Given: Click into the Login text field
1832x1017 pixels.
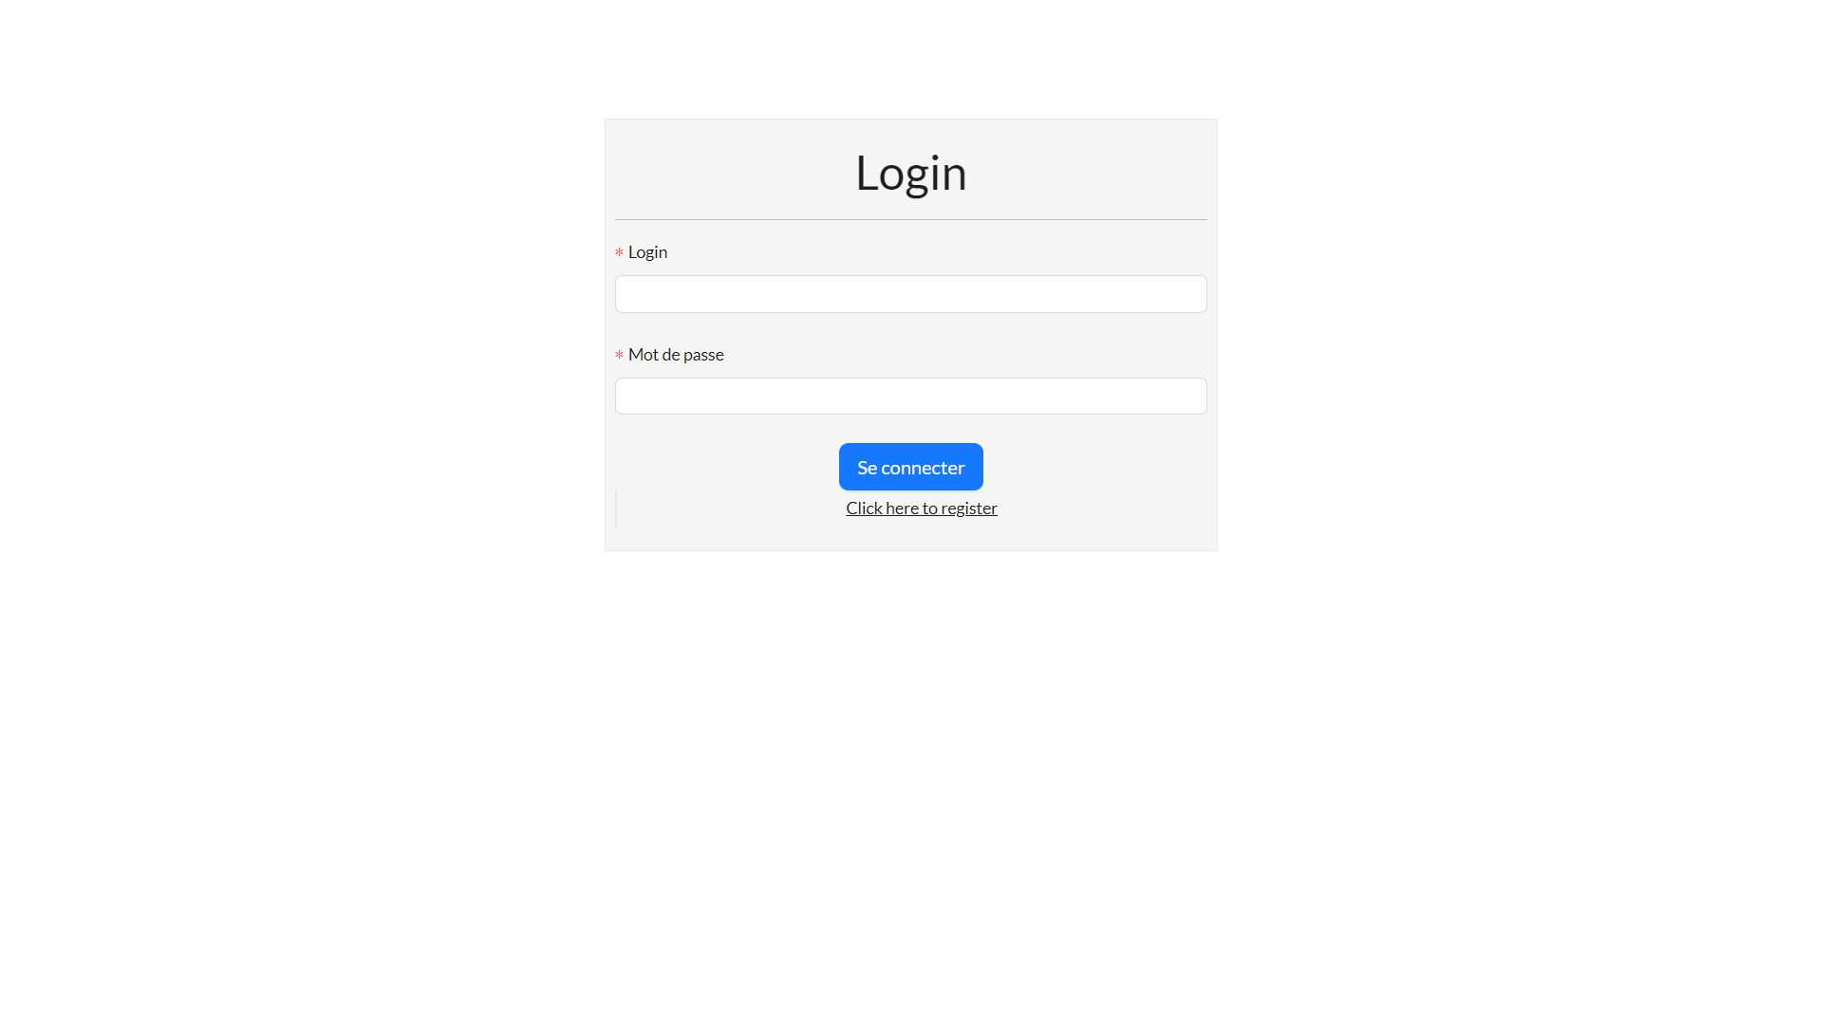Looking at the screenshot, I should pos(910,294).
